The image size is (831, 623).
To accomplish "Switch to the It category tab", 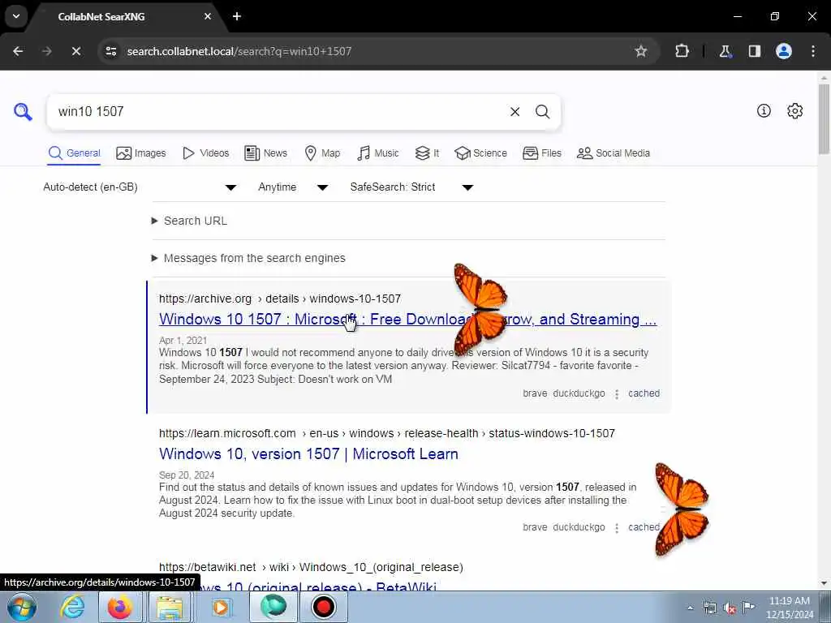I will click(427, 153).
